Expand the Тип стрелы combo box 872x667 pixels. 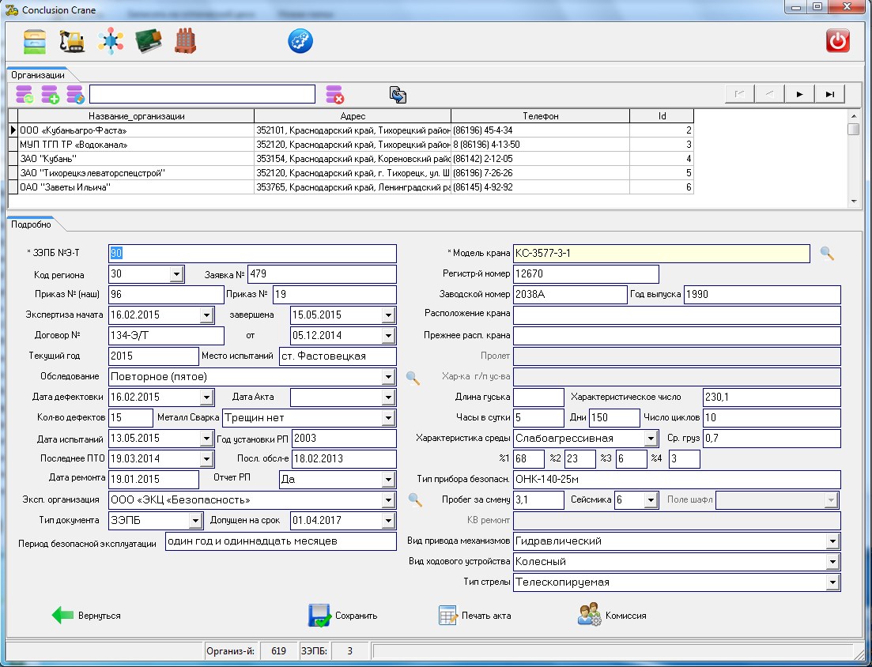832,582
